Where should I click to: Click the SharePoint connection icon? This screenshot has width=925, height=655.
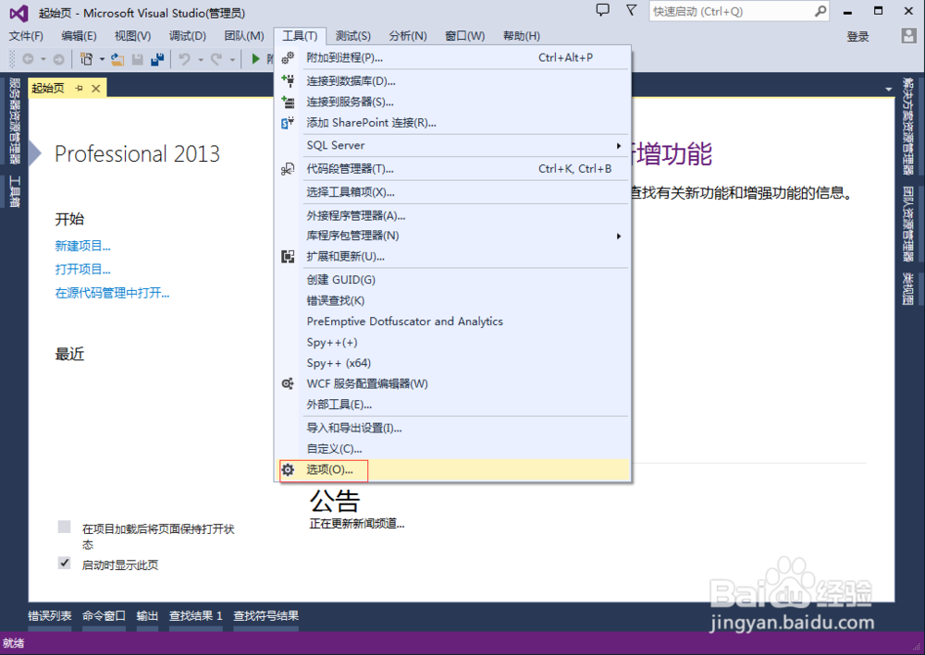coord(288,123)
